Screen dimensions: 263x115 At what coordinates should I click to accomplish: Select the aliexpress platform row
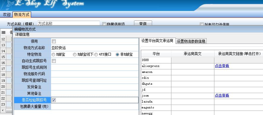pyautogui.click(x=156, y=66)
